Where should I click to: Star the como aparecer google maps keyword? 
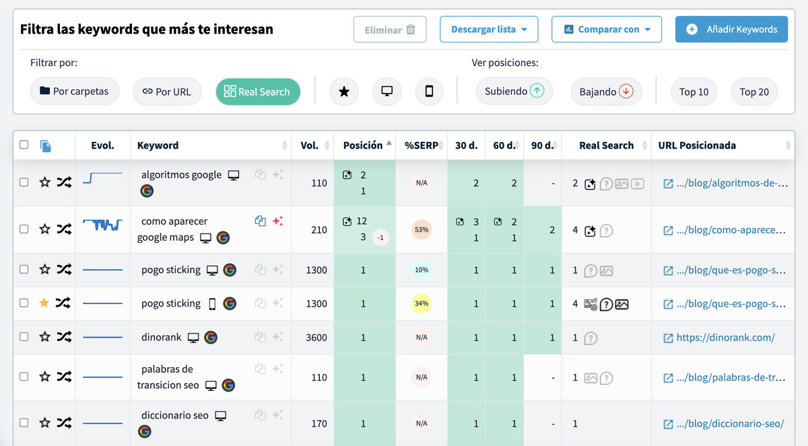coord(44,229)
